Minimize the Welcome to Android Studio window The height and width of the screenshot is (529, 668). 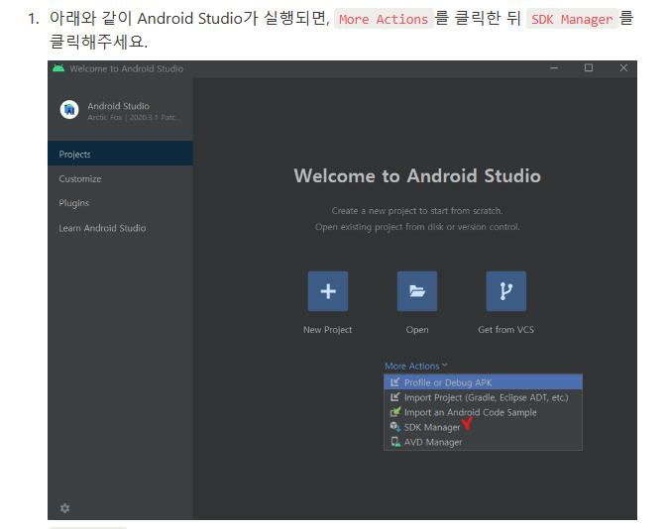tap(554, 68)
